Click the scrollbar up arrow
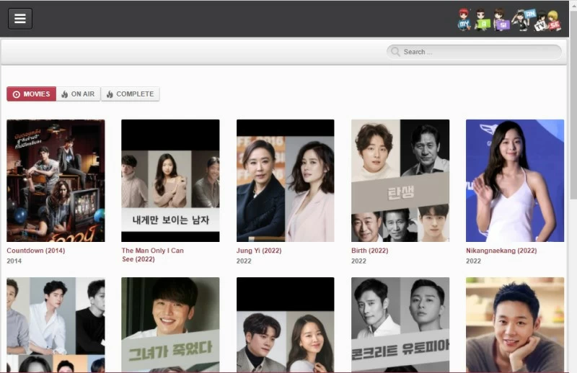This screenshot has height=373, width=577. point(573,4)
